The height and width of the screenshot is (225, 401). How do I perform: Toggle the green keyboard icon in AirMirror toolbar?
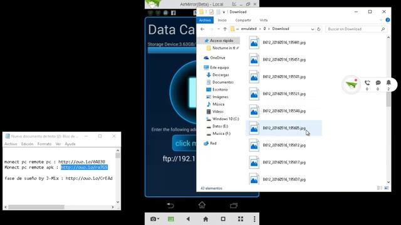point(170,219)
